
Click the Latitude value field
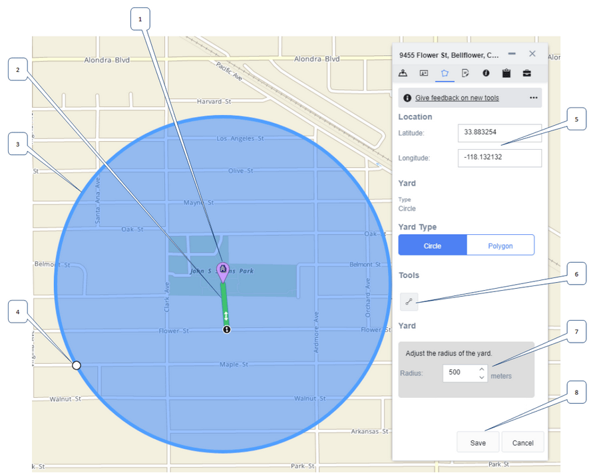coord(499,132)
